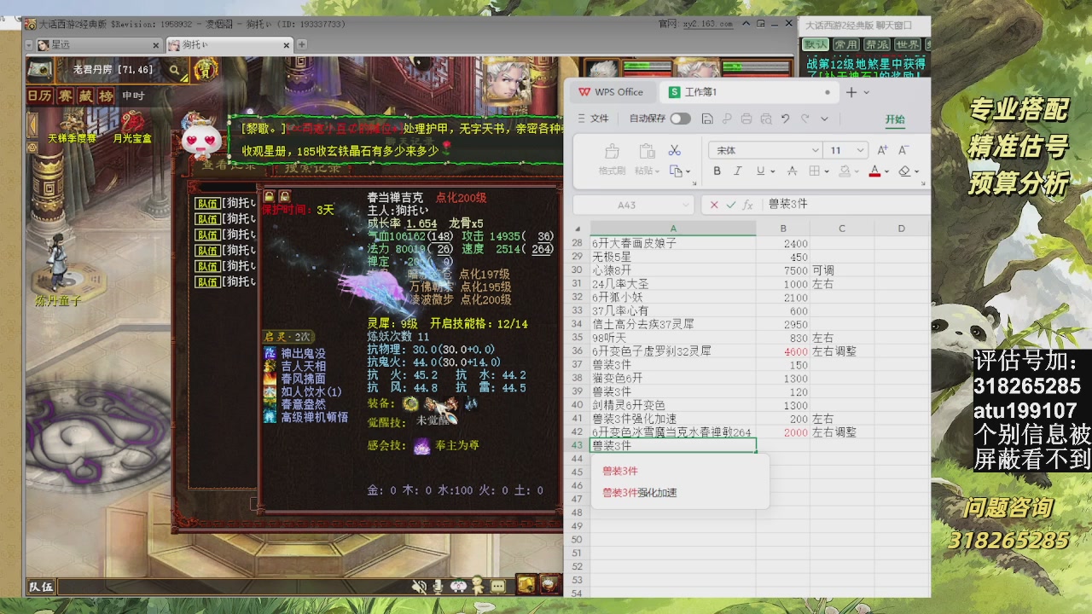Image resolution: width=1092 pixels, height=614 pixels.
Task: Click the mute speaker icon in game bar
Action: point(419,586)
